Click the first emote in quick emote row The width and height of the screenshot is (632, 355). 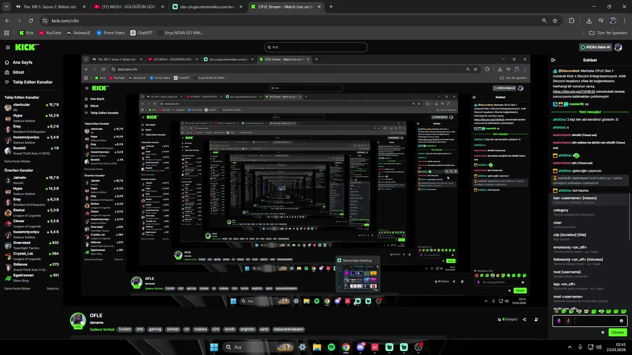click(x=557, y=312)
